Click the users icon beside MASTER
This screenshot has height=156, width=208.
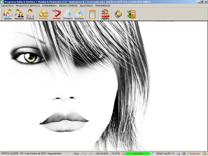(124, 153)
